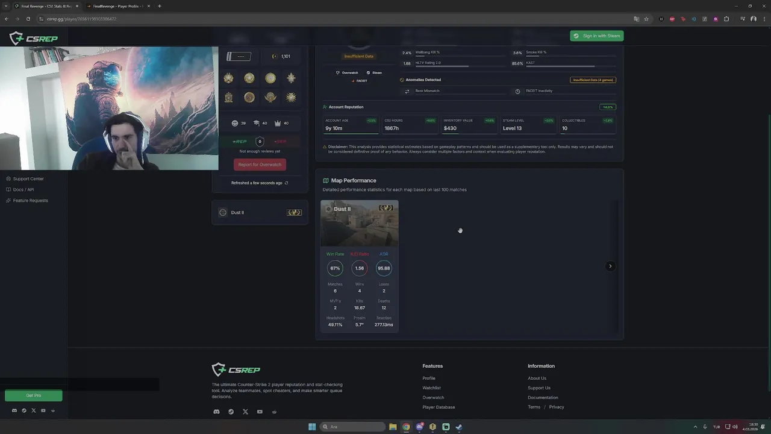
Task: Click the -REP button
Action: pos(280,142)
